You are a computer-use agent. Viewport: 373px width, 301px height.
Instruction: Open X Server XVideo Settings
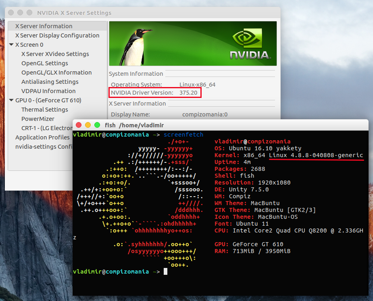[55, 54]
